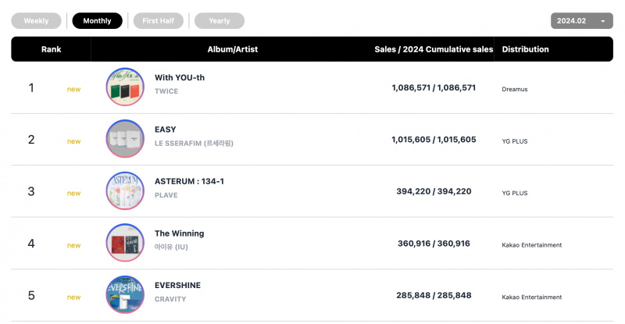The width and height of the screenshot is (625, 324).
Task: Open the PLAVE artist name link
Action: pos(166,195)
